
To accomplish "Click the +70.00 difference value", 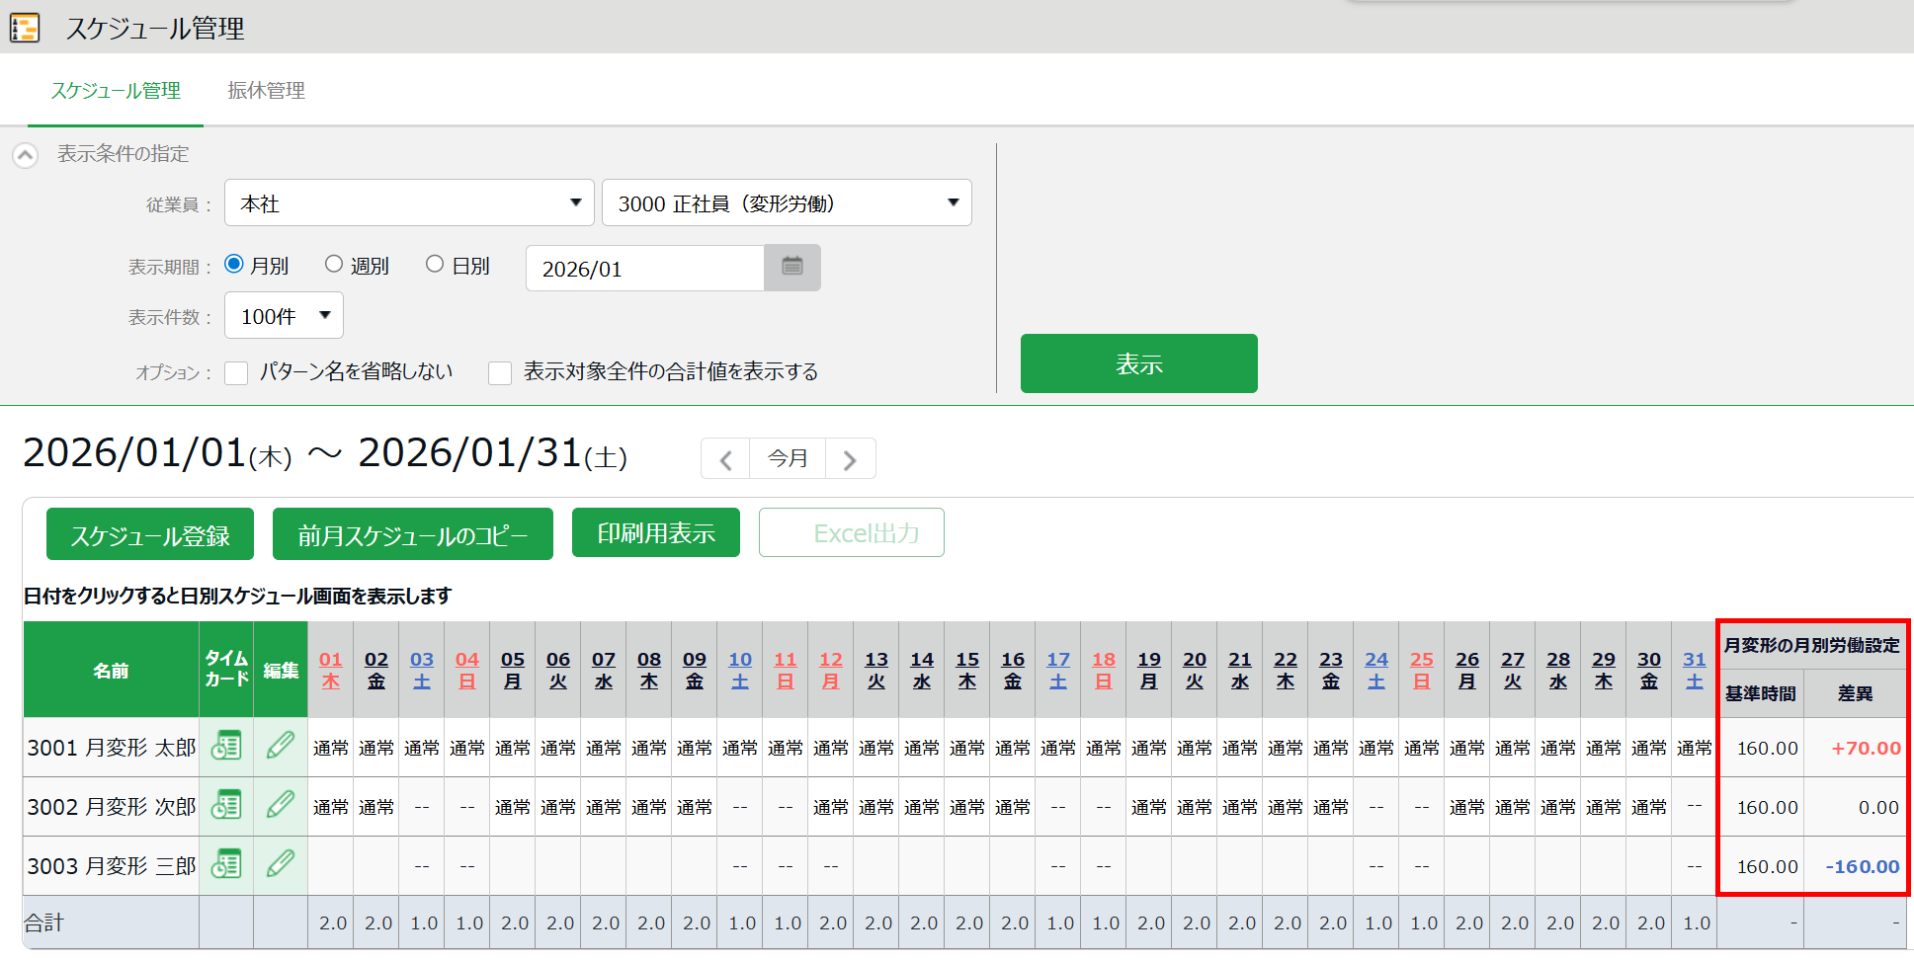I will 1866,749.
